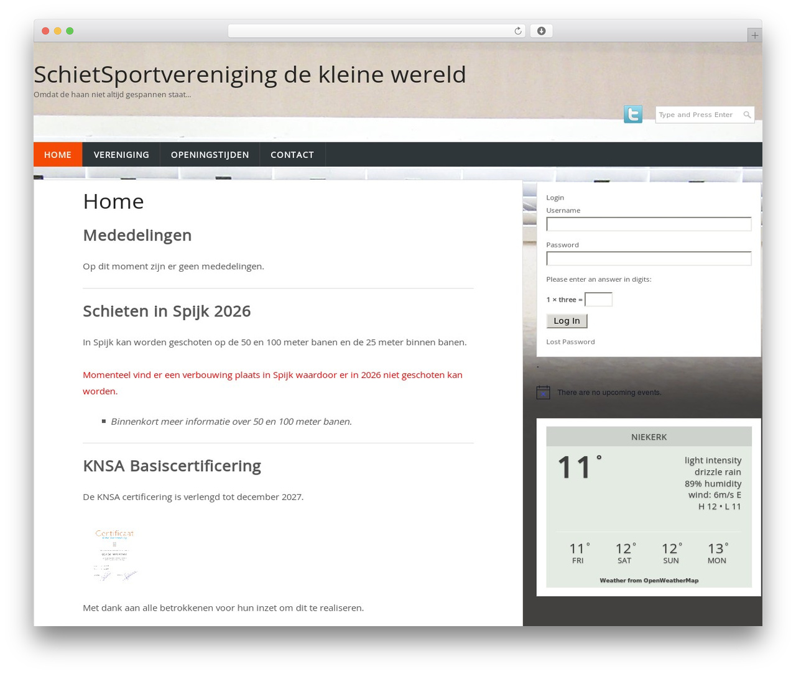Click the SAT forecast temperature
This screenshot has width=796, height=674.
click(x=625, y=548)
